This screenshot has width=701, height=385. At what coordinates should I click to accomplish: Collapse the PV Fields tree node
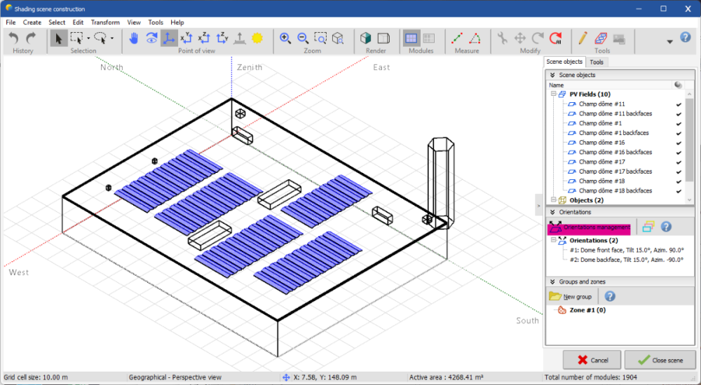553,94
